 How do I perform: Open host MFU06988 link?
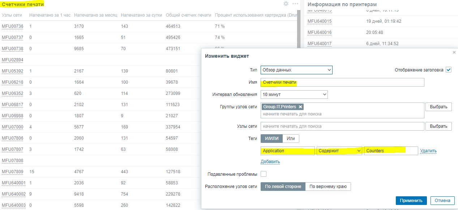point(13,116)
